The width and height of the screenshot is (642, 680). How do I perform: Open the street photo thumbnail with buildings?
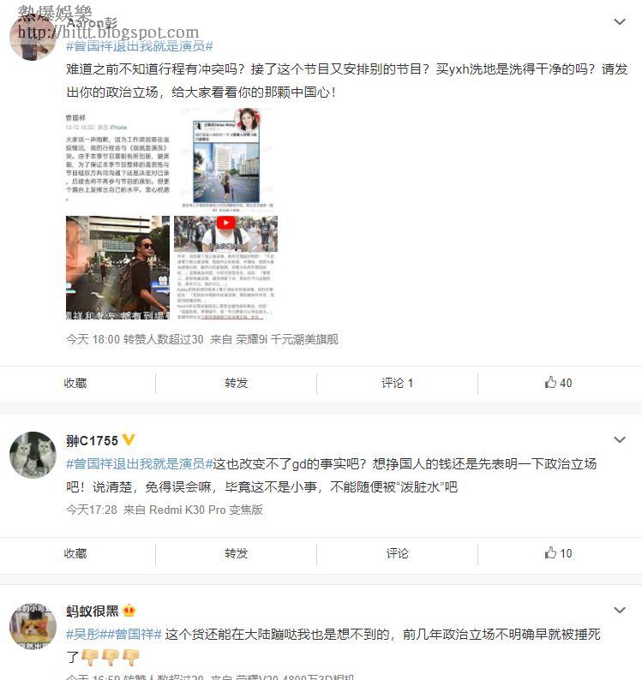coord(225,159)
